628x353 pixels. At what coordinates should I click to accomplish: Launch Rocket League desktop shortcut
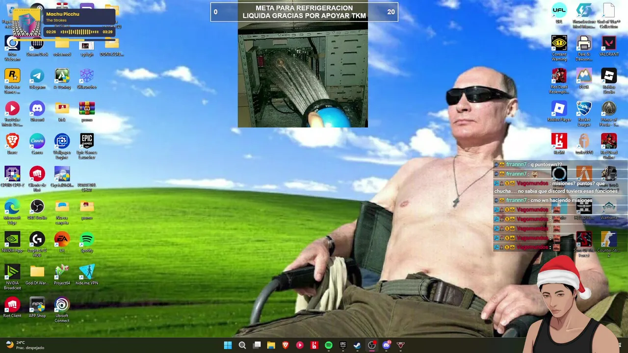tap(584, 114)
